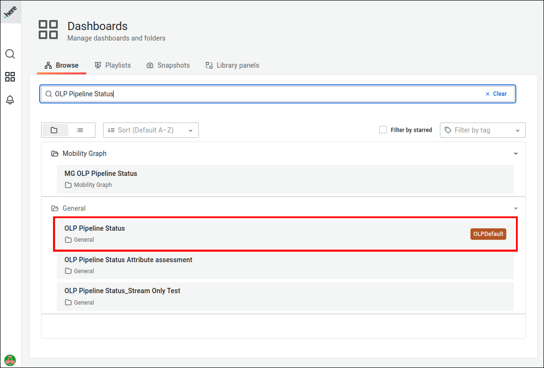Click the Mobility Graph folder header
Viewport: 544px width, 368px height.
click(x=283, y=153)
